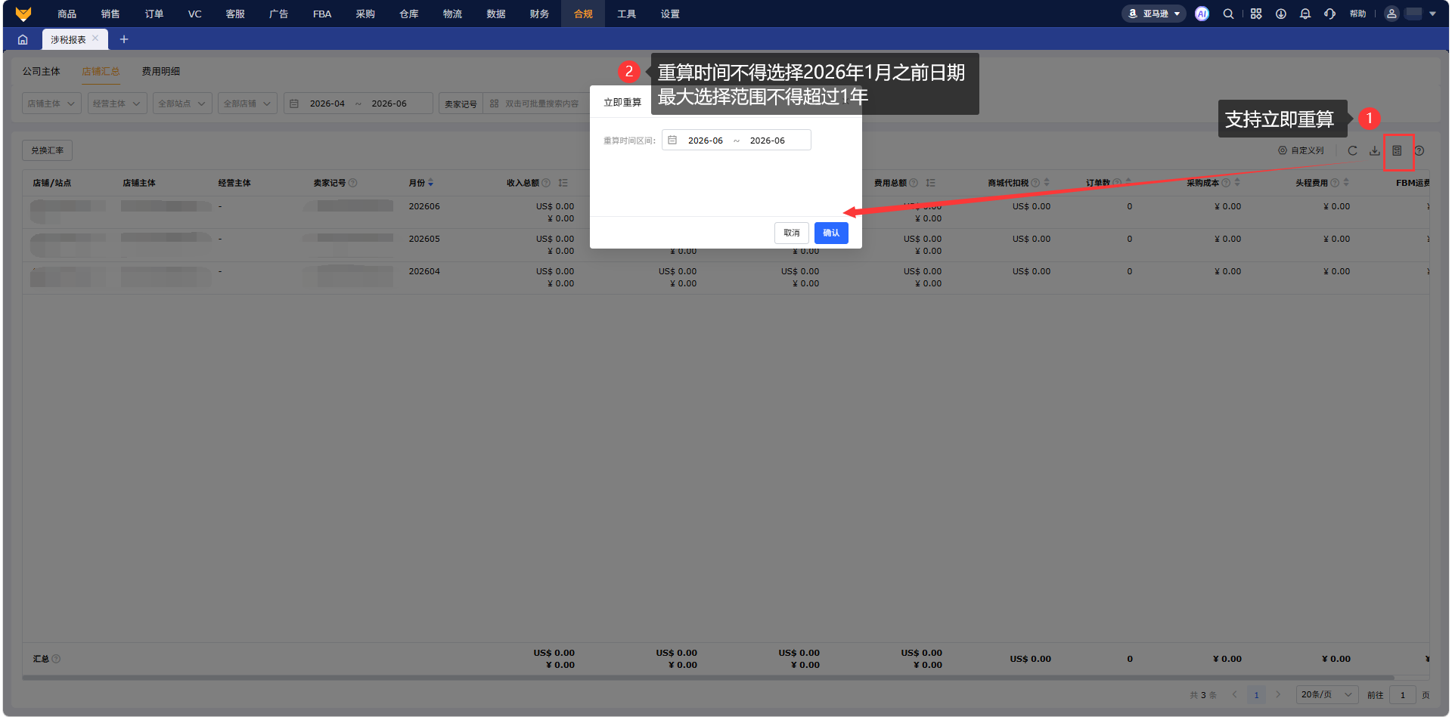This screenshot has height=717, width=1452.
Task: Click the help icon next to 费用总额 column
Action: [914, 183]
